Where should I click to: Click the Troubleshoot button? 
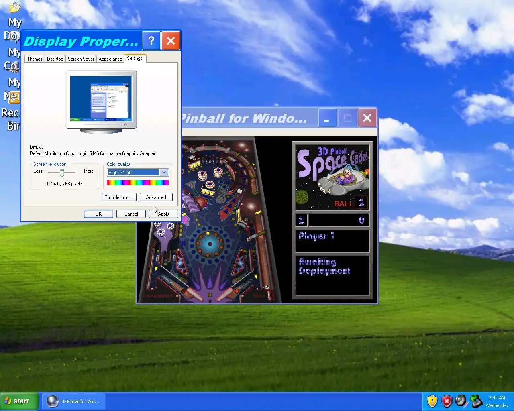[x=119, y=197]
